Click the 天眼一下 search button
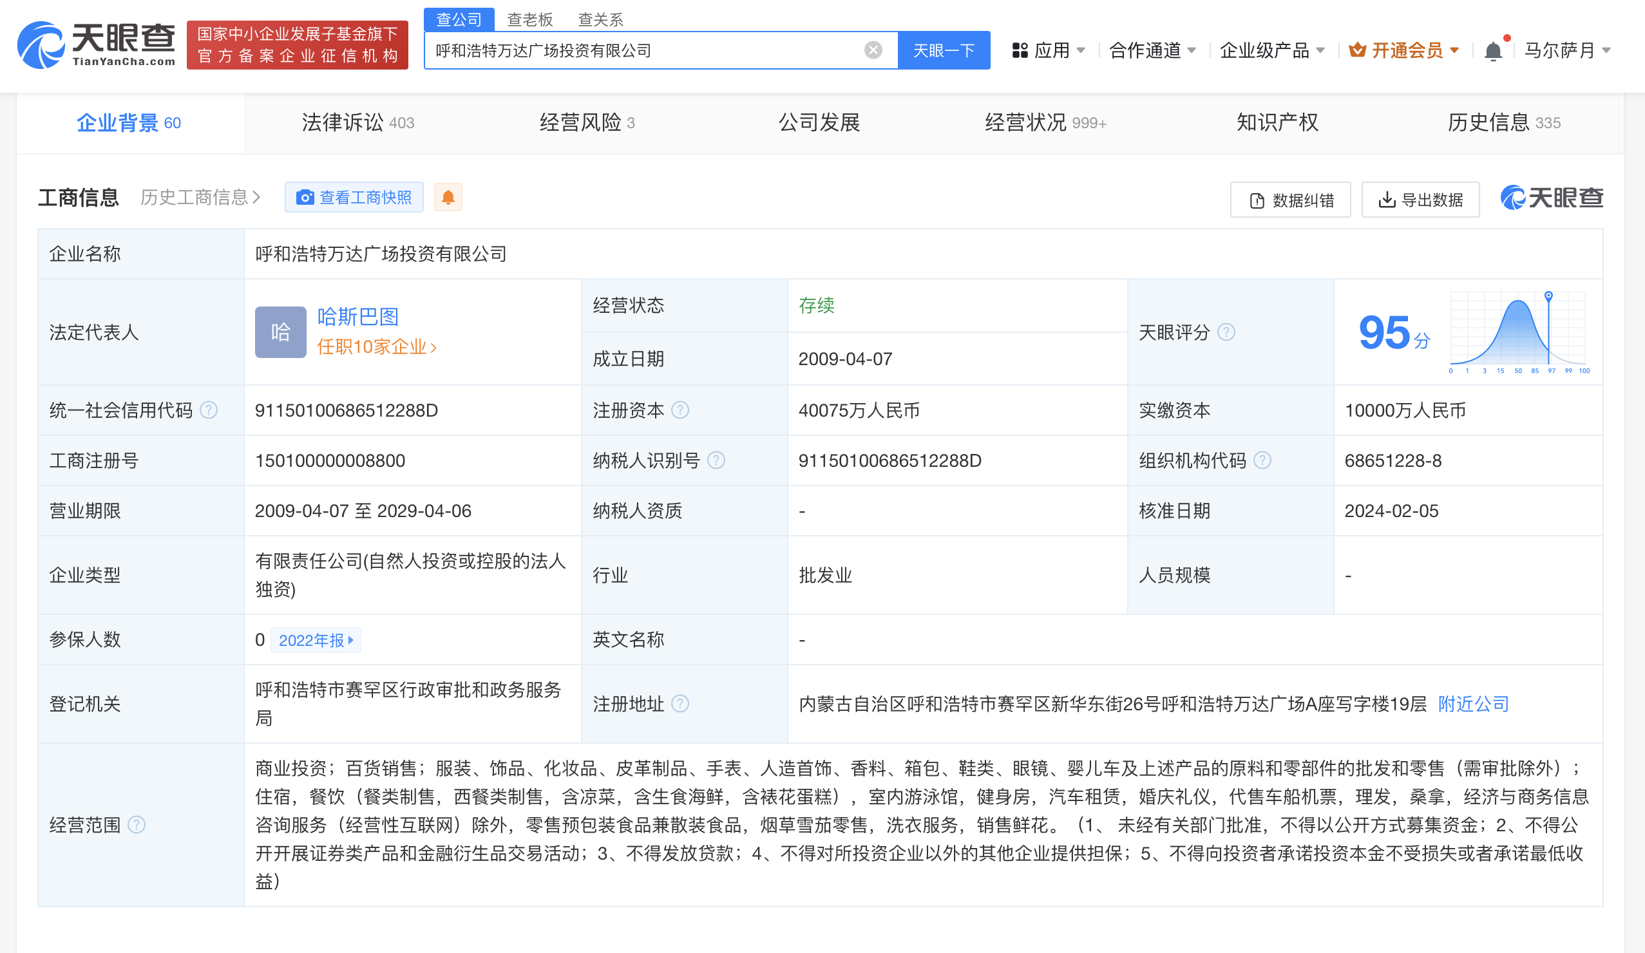Image resolution: width=1645 pixels, height=953 pixels. pos(944,50)
